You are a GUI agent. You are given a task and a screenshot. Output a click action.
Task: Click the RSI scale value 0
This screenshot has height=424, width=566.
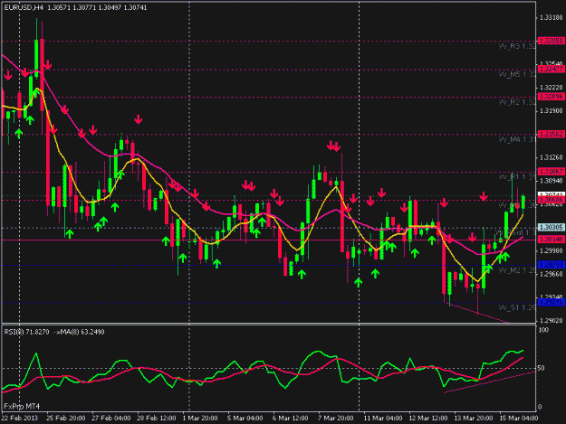540,407
